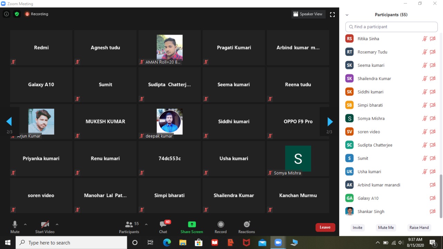Open video options arrow beside Start Video
Screen dimensions: 443x249
click(x=57, y=224)
